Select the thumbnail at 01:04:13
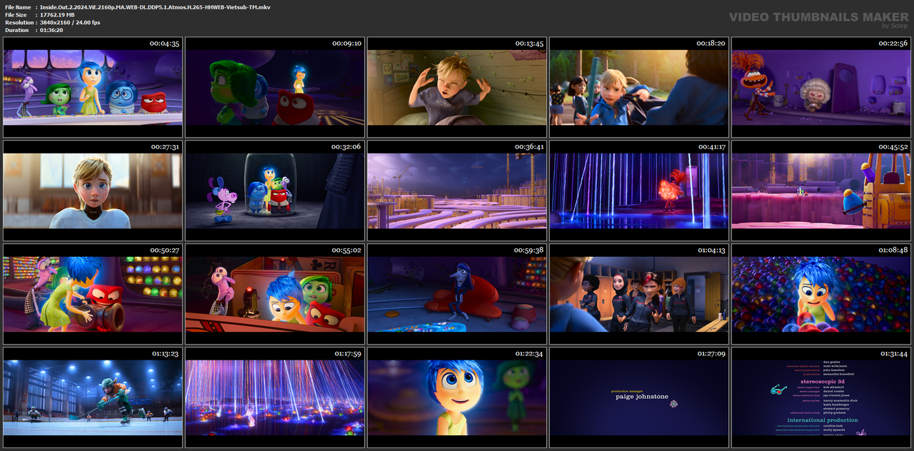The width and height of the screenshot is (914, 451). (x=639, y=294)
